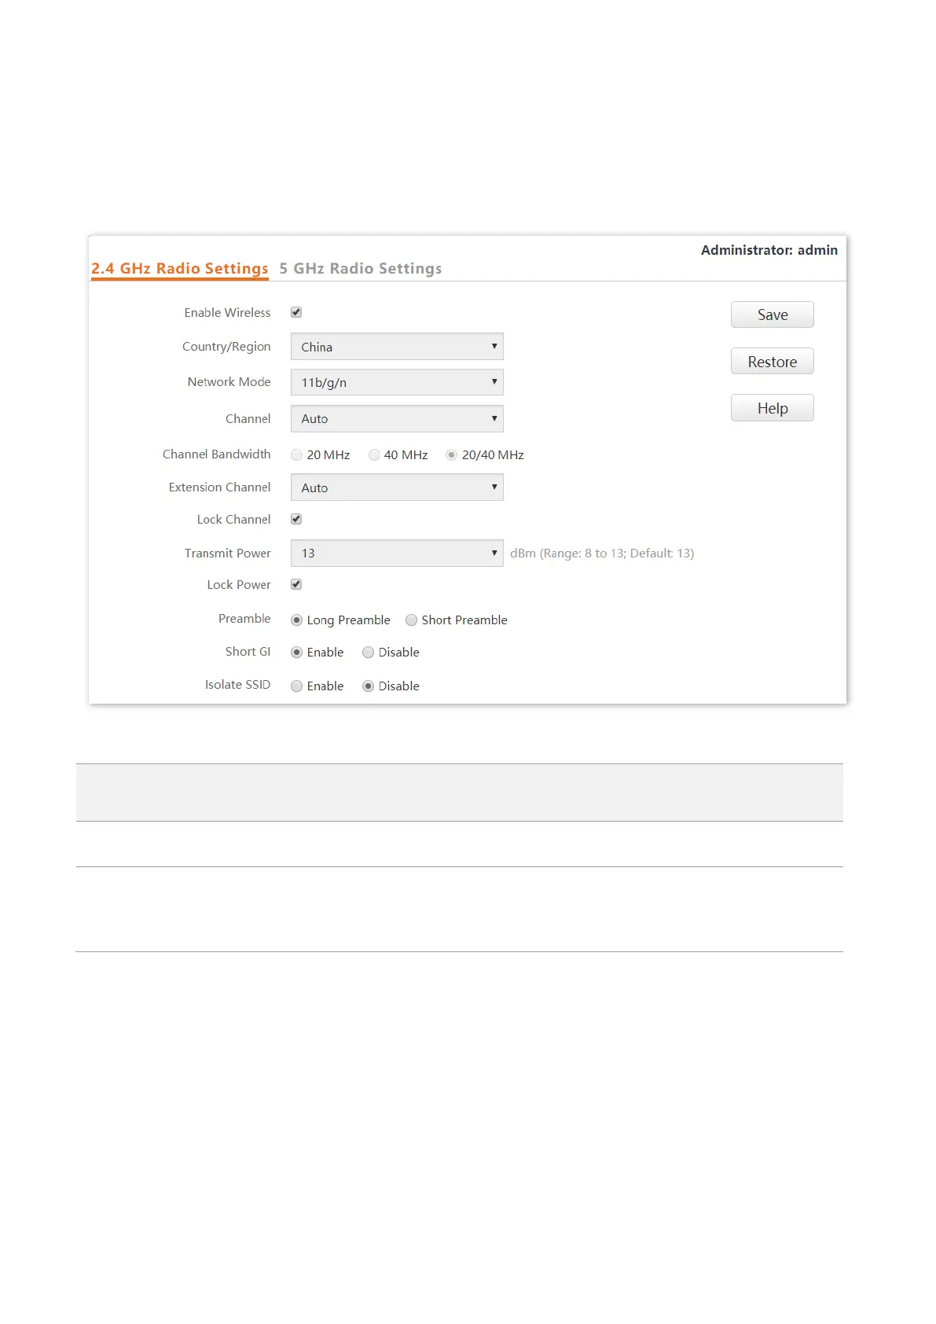Switch to 5 GHz Radio Settings tab

(360, 269)
